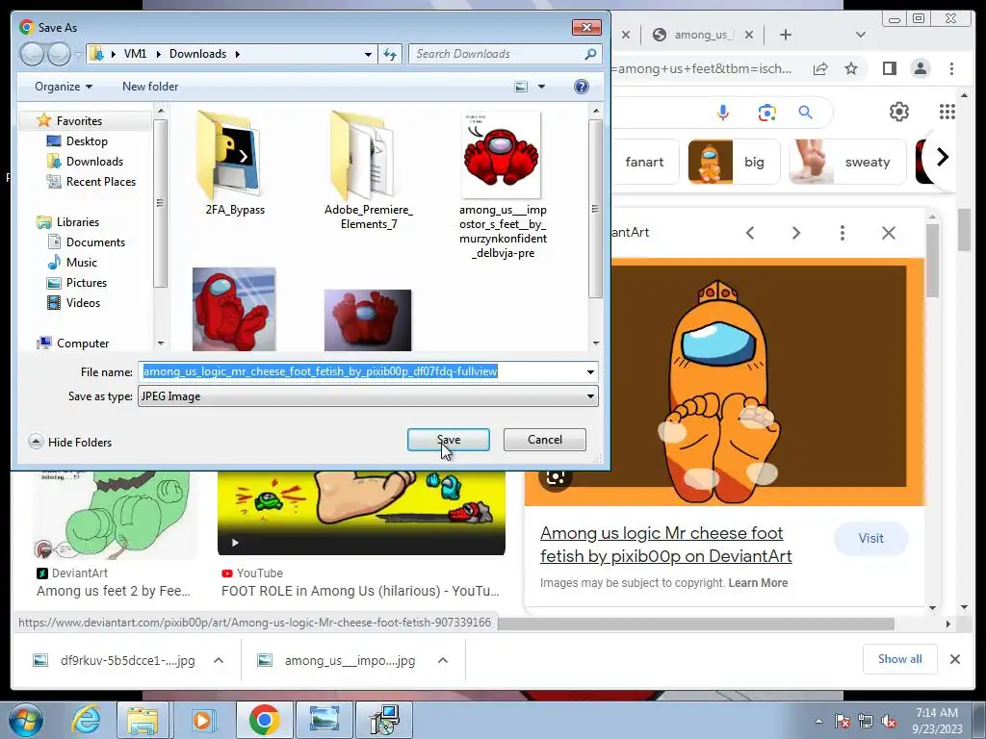The image size is (986, 739).
Task: Click Chrome's new tab plus button
Action: (786, 35)
